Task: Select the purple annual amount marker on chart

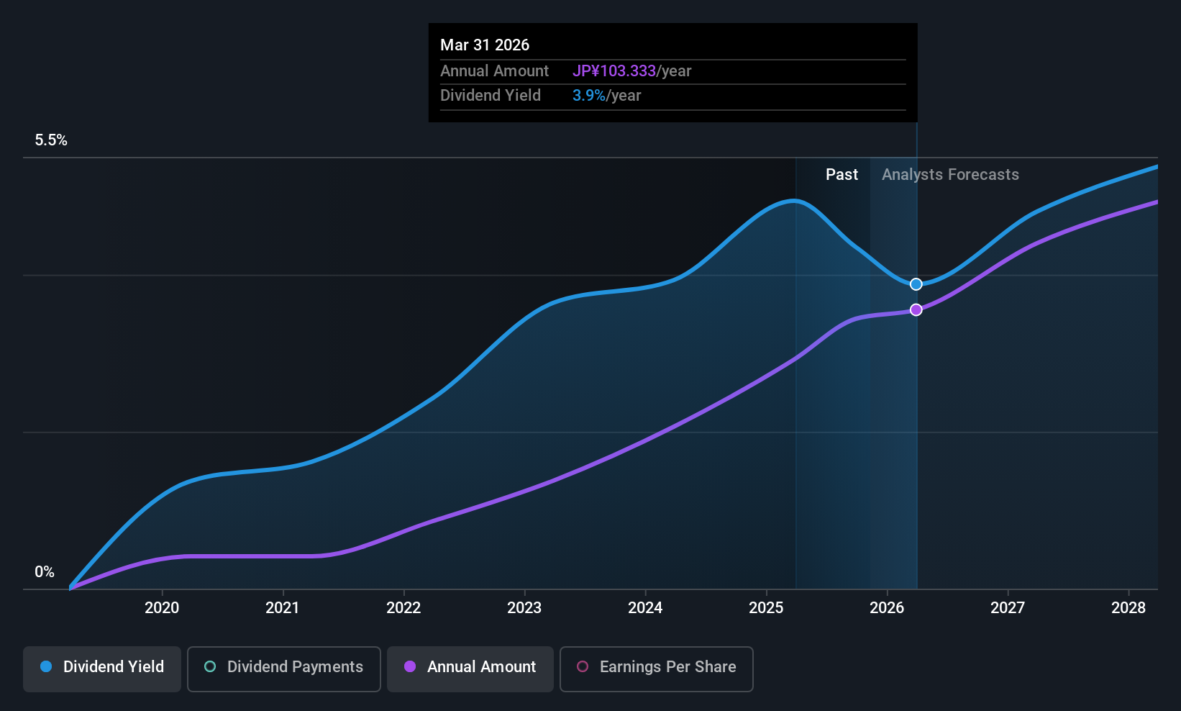Action: click(x=916, y=309)
